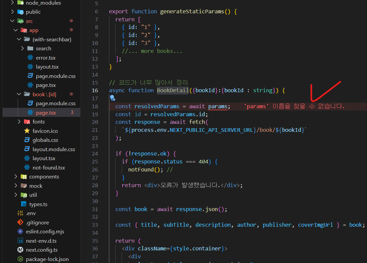367x263 pixels.
Task: Click the coverImgUrl variable on line 33
Action: click(x=315, y=225)
